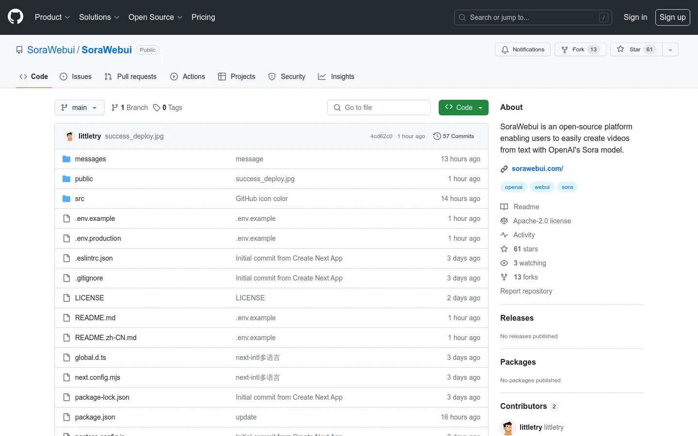Open the sorawebui.com link
Image resolution: width=698 pixels, height=436 pixels.
[537, 169]
